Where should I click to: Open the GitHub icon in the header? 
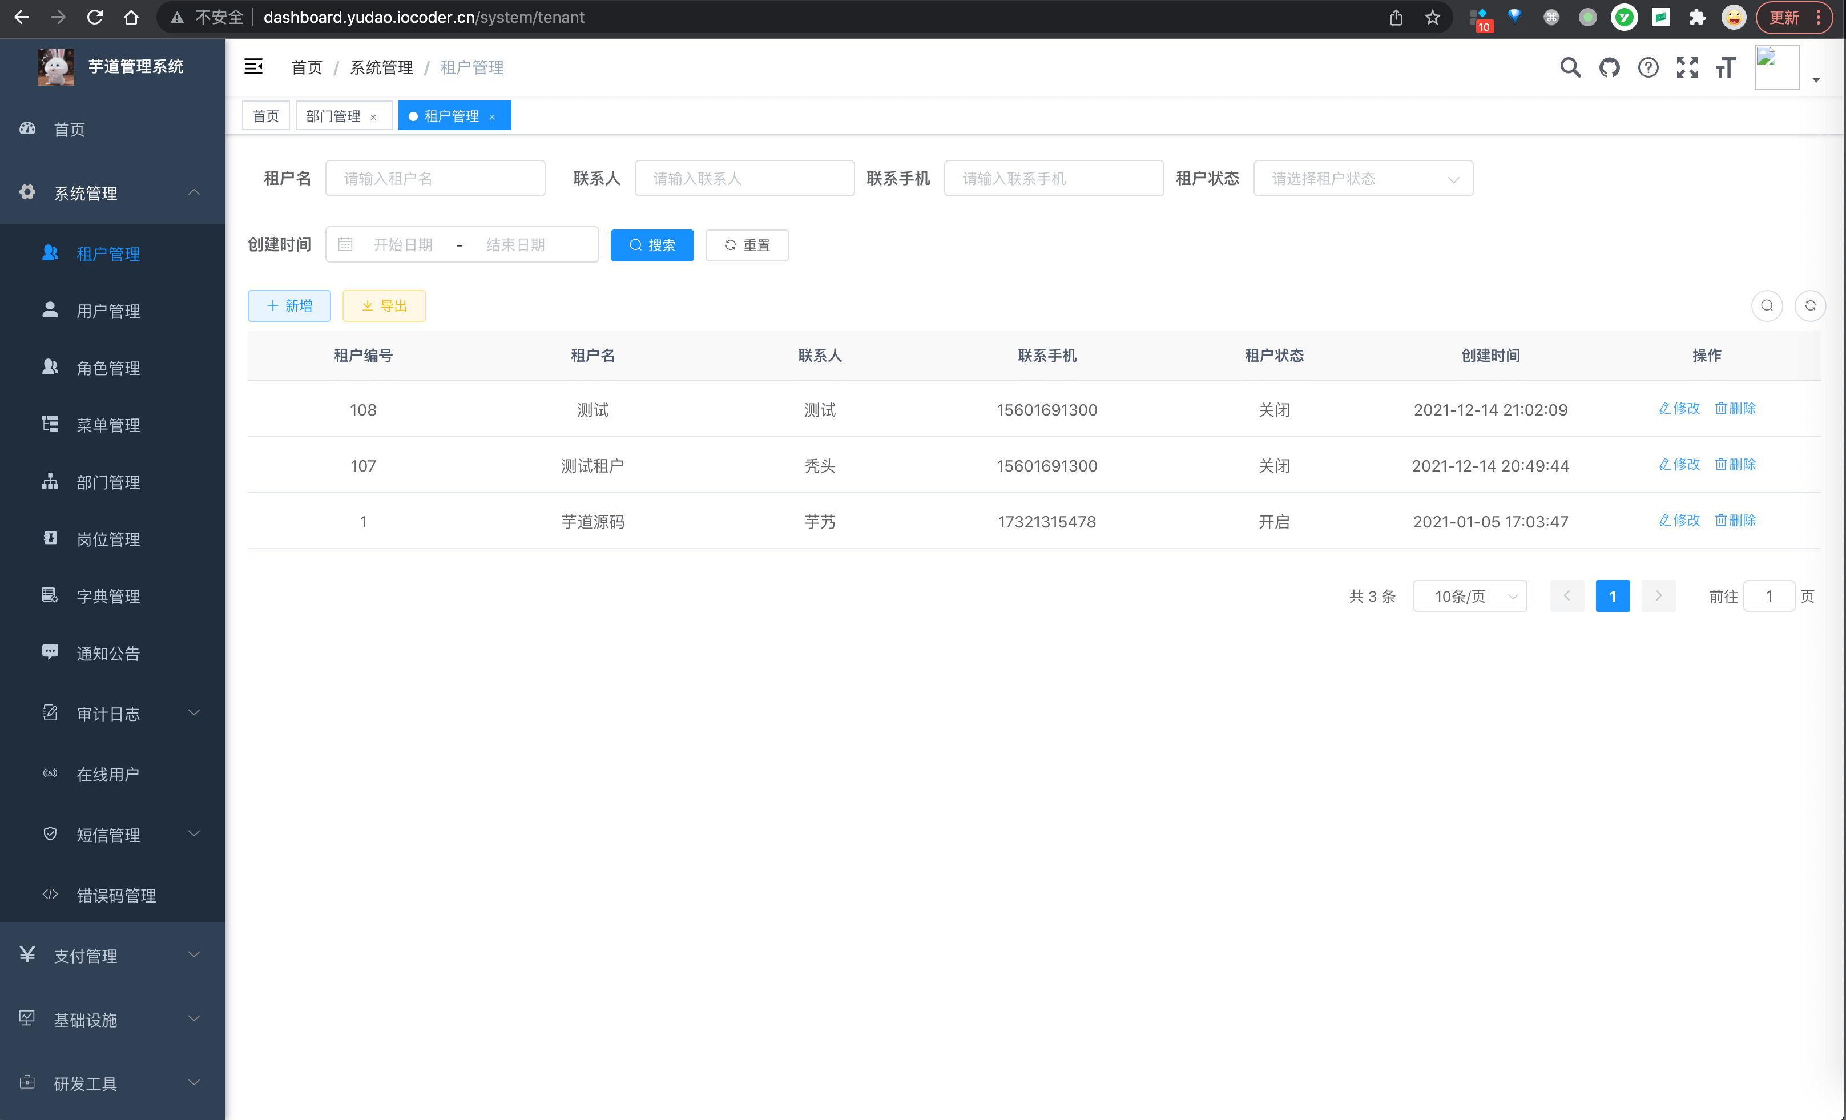1609,67
